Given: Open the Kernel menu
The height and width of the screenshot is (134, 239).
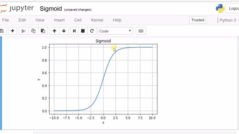Looking at the screenshot, I should click(97, 20).
